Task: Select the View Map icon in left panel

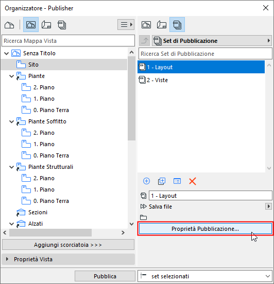Action: 31,25
